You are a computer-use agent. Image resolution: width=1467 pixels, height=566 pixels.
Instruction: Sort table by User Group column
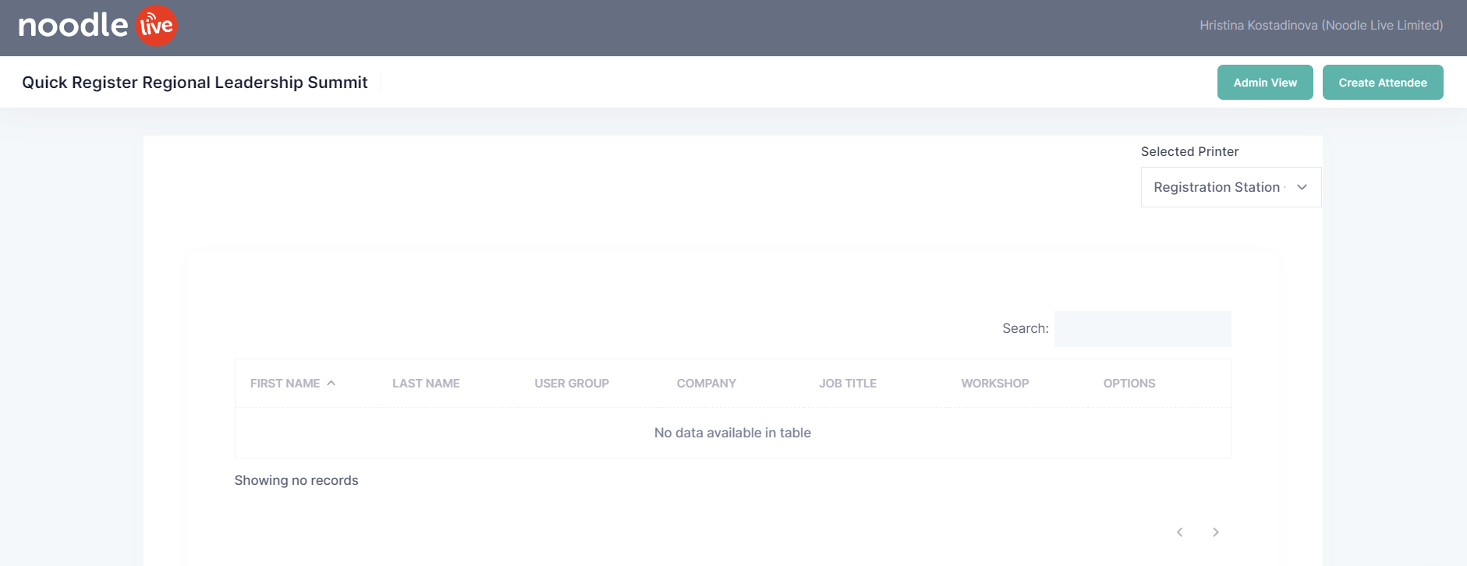point(572,384)
